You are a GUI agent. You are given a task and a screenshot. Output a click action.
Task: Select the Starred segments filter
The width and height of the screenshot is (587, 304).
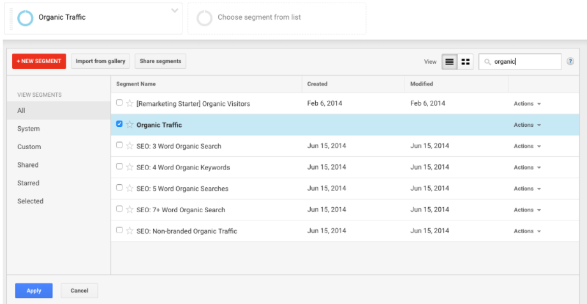click(x=28, y=183)
